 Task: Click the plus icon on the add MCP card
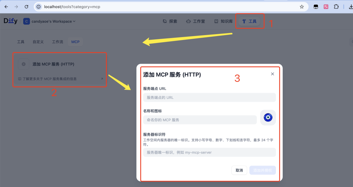pyautogui.click(x=24, y=64)
